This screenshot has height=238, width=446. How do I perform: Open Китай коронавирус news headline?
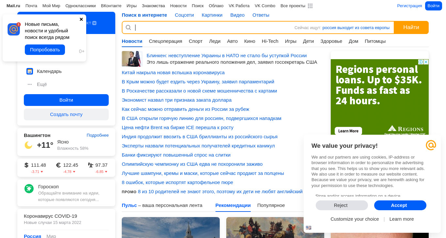[x=173, y=73]
